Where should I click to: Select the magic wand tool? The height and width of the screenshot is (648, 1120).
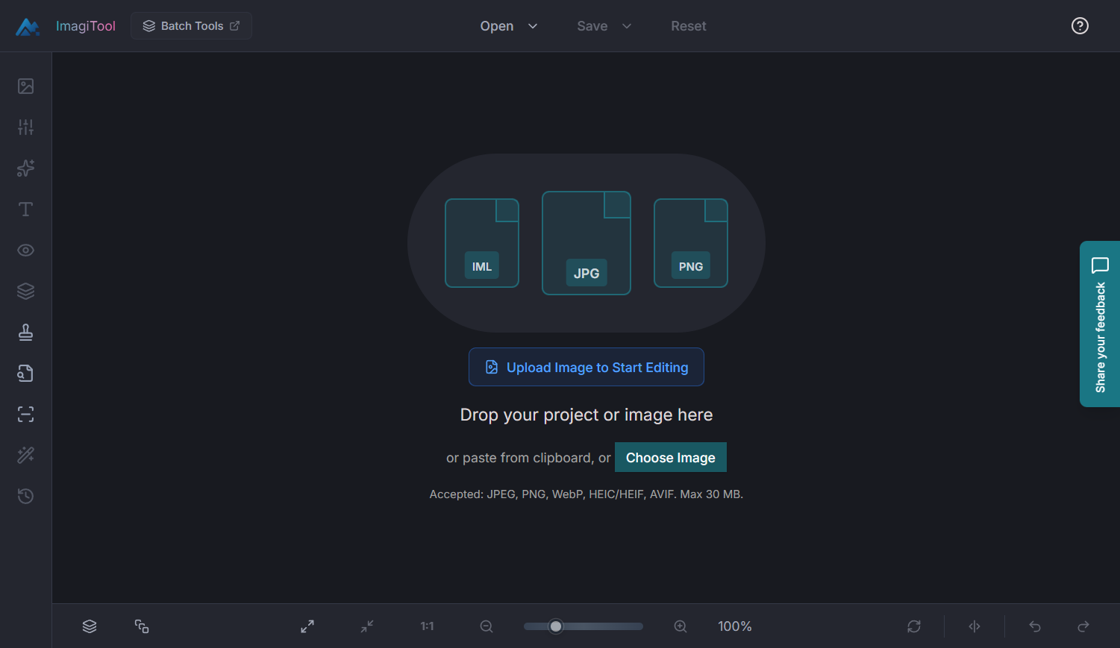(26, 456)
